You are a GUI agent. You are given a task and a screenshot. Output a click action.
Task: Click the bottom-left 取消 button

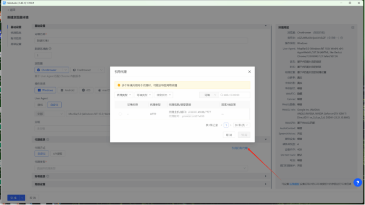pos(33,198)
